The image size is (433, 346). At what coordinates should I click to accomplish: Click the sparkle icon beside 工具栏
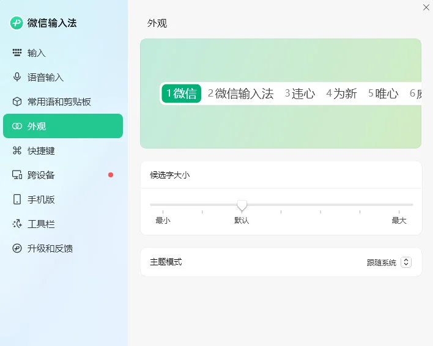[17, 224]
